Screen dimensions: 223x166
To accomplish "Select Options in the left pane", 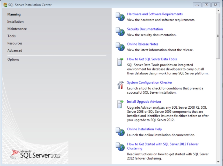I will [13, 59].
